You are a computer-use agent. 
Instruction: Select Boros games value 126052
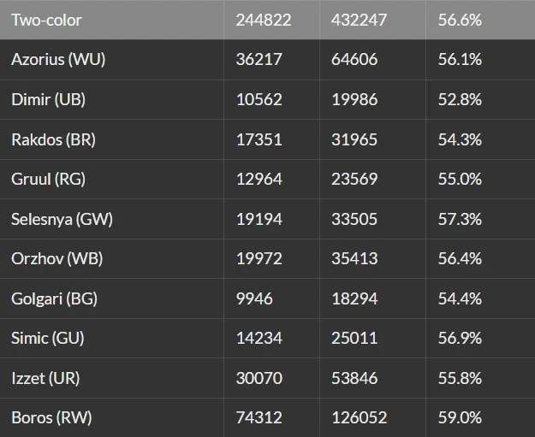[360, 417]
